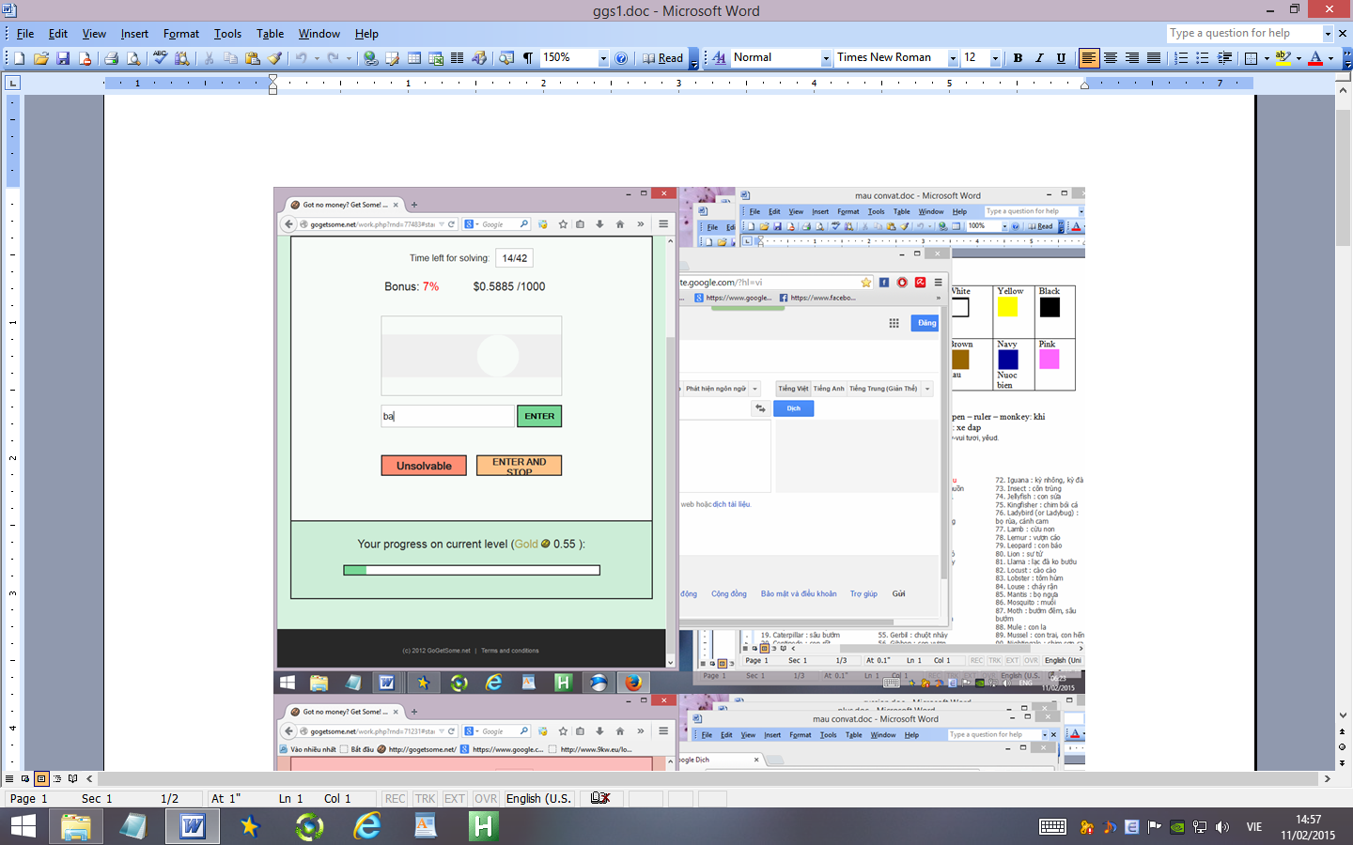
Task: Open the Normal style dropdown
Action: coord(826,58)
